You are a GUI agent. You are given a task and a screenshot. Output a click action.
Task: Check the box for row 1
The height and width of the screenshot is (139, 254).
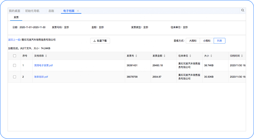14,65
